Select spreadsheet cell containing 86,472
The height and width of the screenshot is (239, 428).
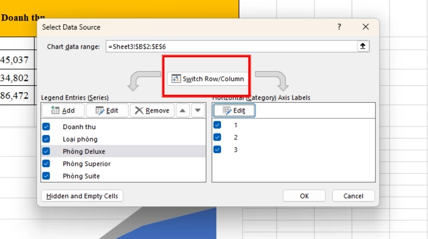(17, 95)
